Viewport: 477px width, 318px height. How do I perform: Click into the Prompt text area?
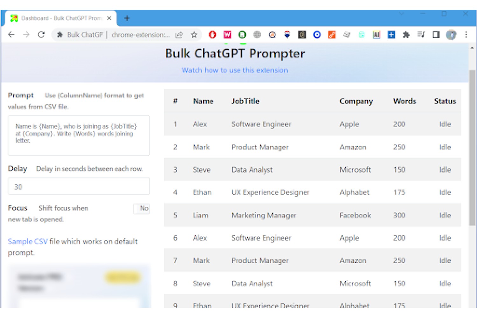(79, 135)
